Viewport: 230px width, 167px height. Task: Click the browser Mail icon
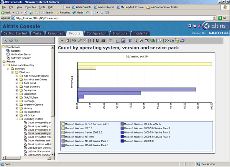[x=95, y=13]
